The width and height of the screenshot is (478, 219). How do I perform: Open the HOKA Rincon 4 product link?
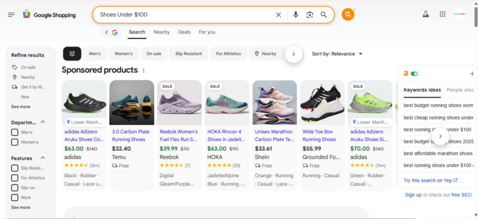click(226, 136)
